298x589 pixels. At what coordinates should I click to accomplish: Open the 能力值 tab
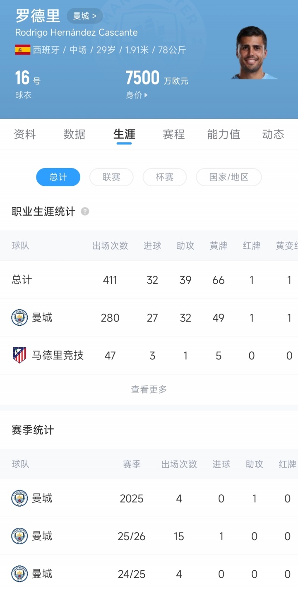pyautogui.click(x=223, y=134)
